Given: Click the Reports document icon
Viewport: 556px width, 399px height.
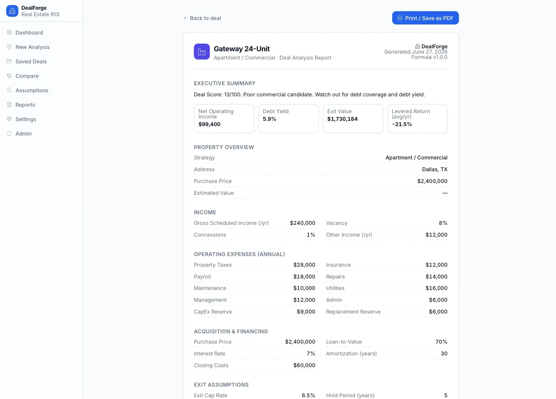Looking at the screenshot, I should pos(9,105).
